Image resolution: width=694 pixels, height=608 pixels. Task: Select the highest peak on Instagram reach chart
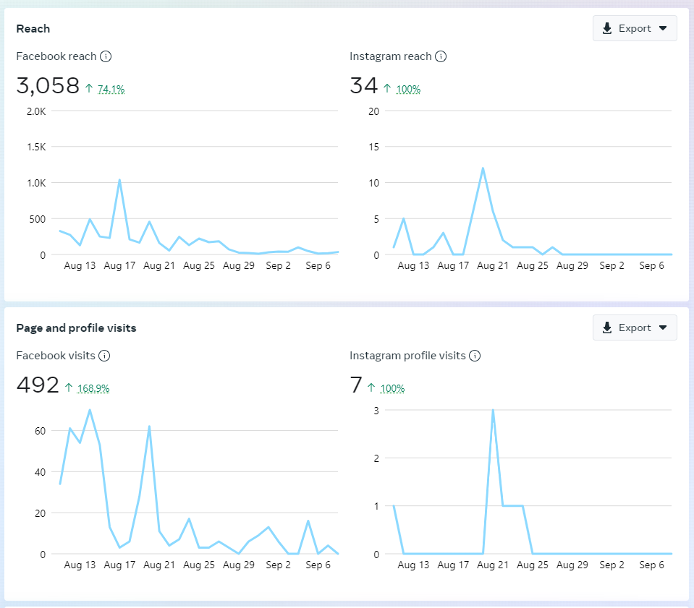(x=483, y=168)
